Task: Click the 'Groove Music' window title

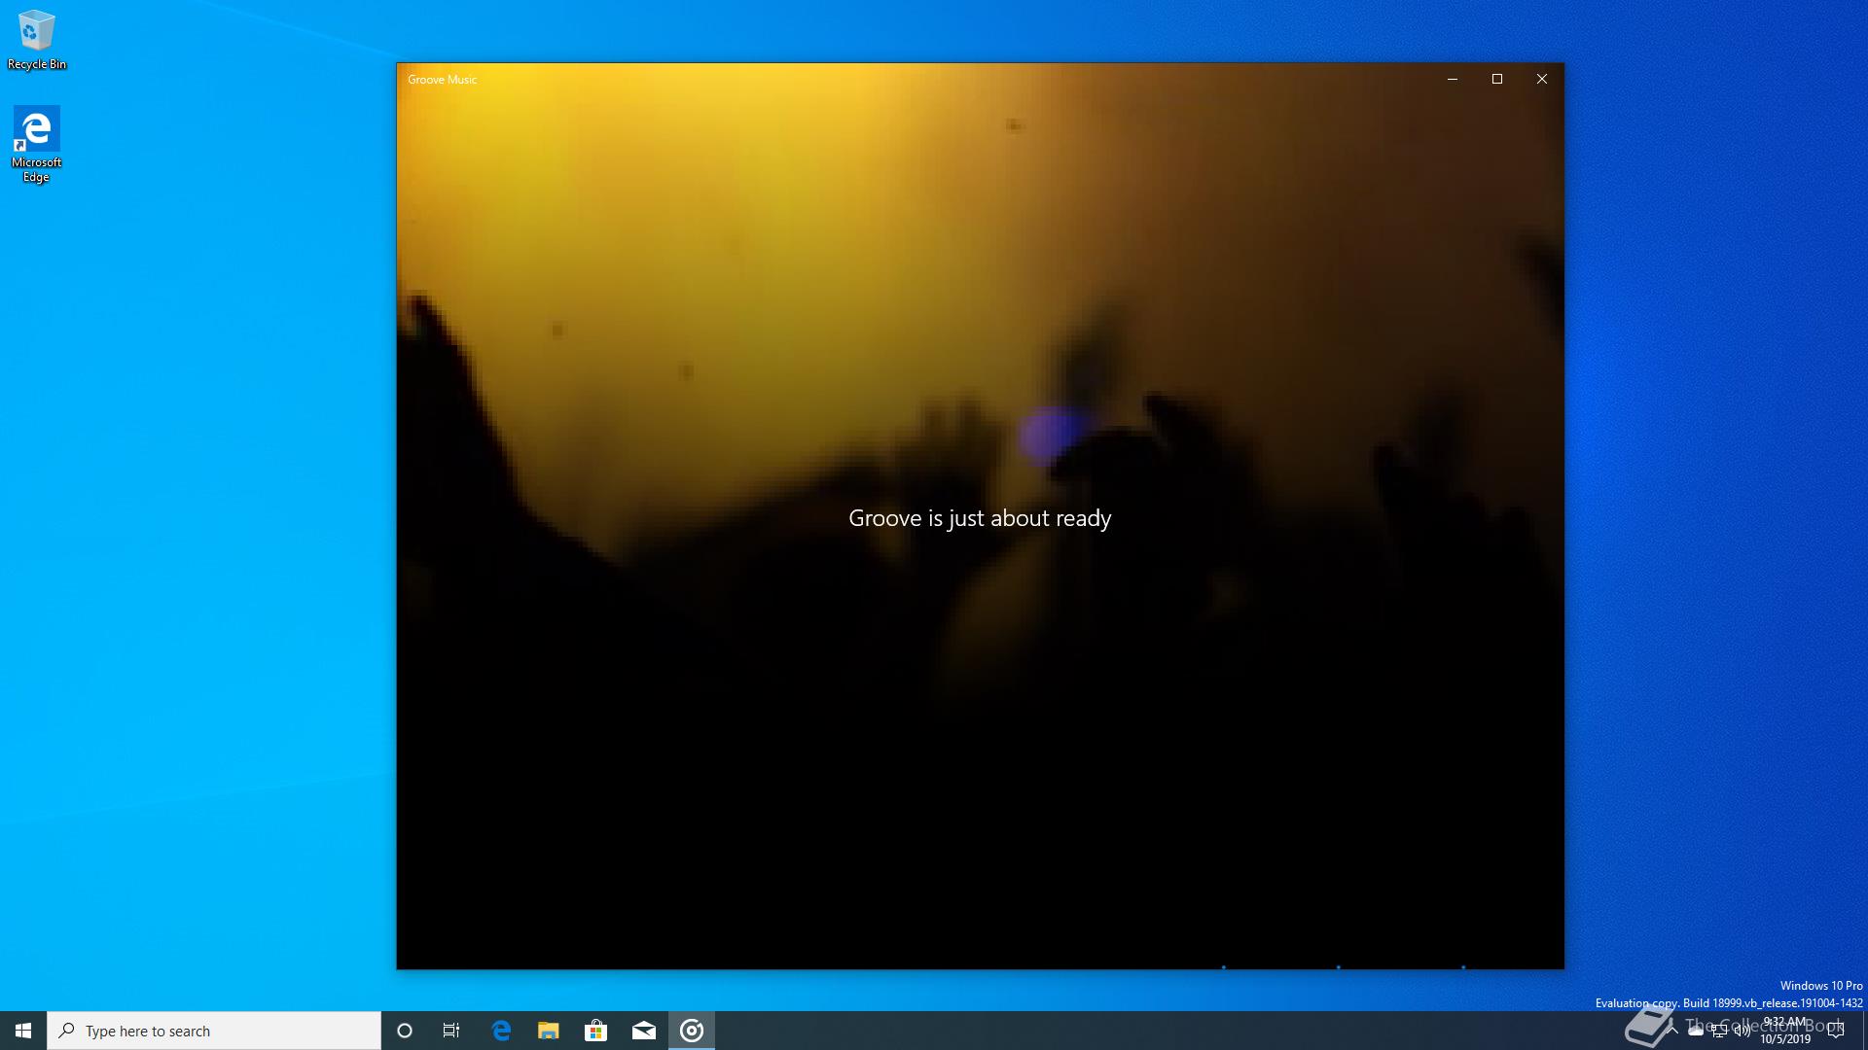Action: pos(442,80)
